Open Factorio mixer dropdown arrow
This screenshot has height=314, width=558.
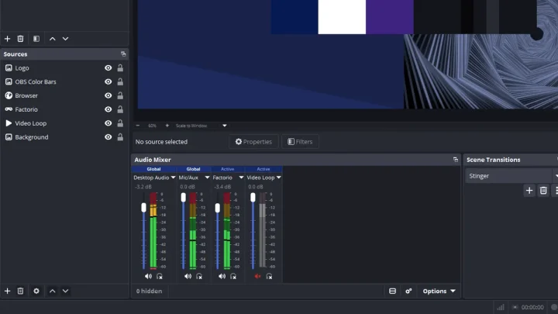(x=241, y=178)
